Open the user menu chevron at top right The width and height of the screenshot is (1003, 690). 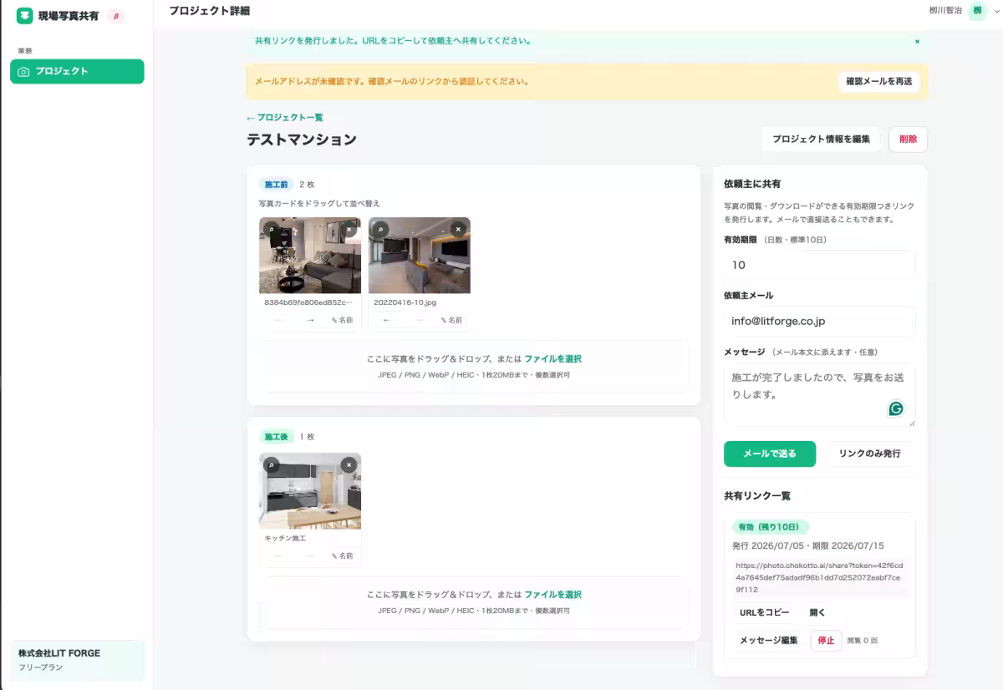(x=995, y=11)
